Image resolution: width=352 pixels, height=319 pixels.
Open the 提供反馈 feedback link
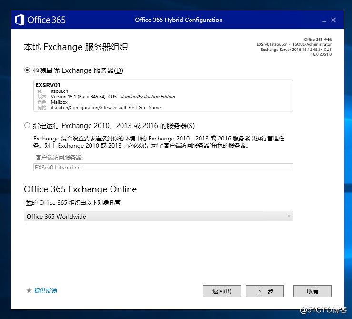(x=46, y=291)
